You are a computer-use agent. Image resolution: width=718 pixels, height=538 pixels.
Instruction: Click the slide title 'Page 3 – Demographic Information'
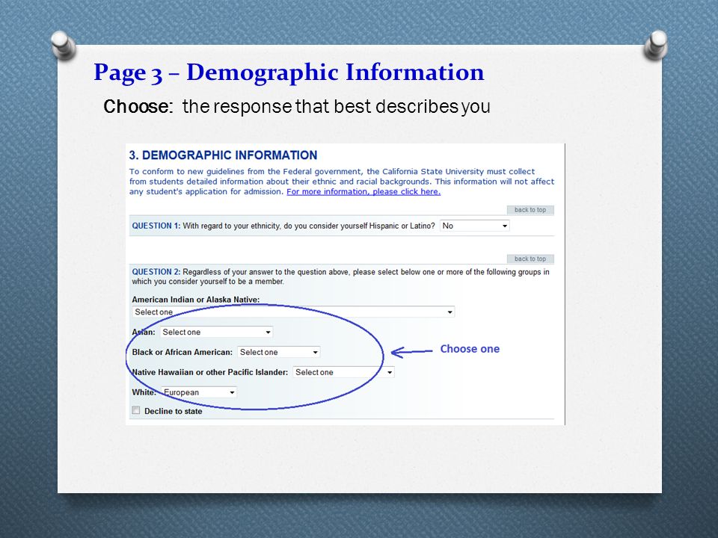pyautogui.click(x=289, y=72)
